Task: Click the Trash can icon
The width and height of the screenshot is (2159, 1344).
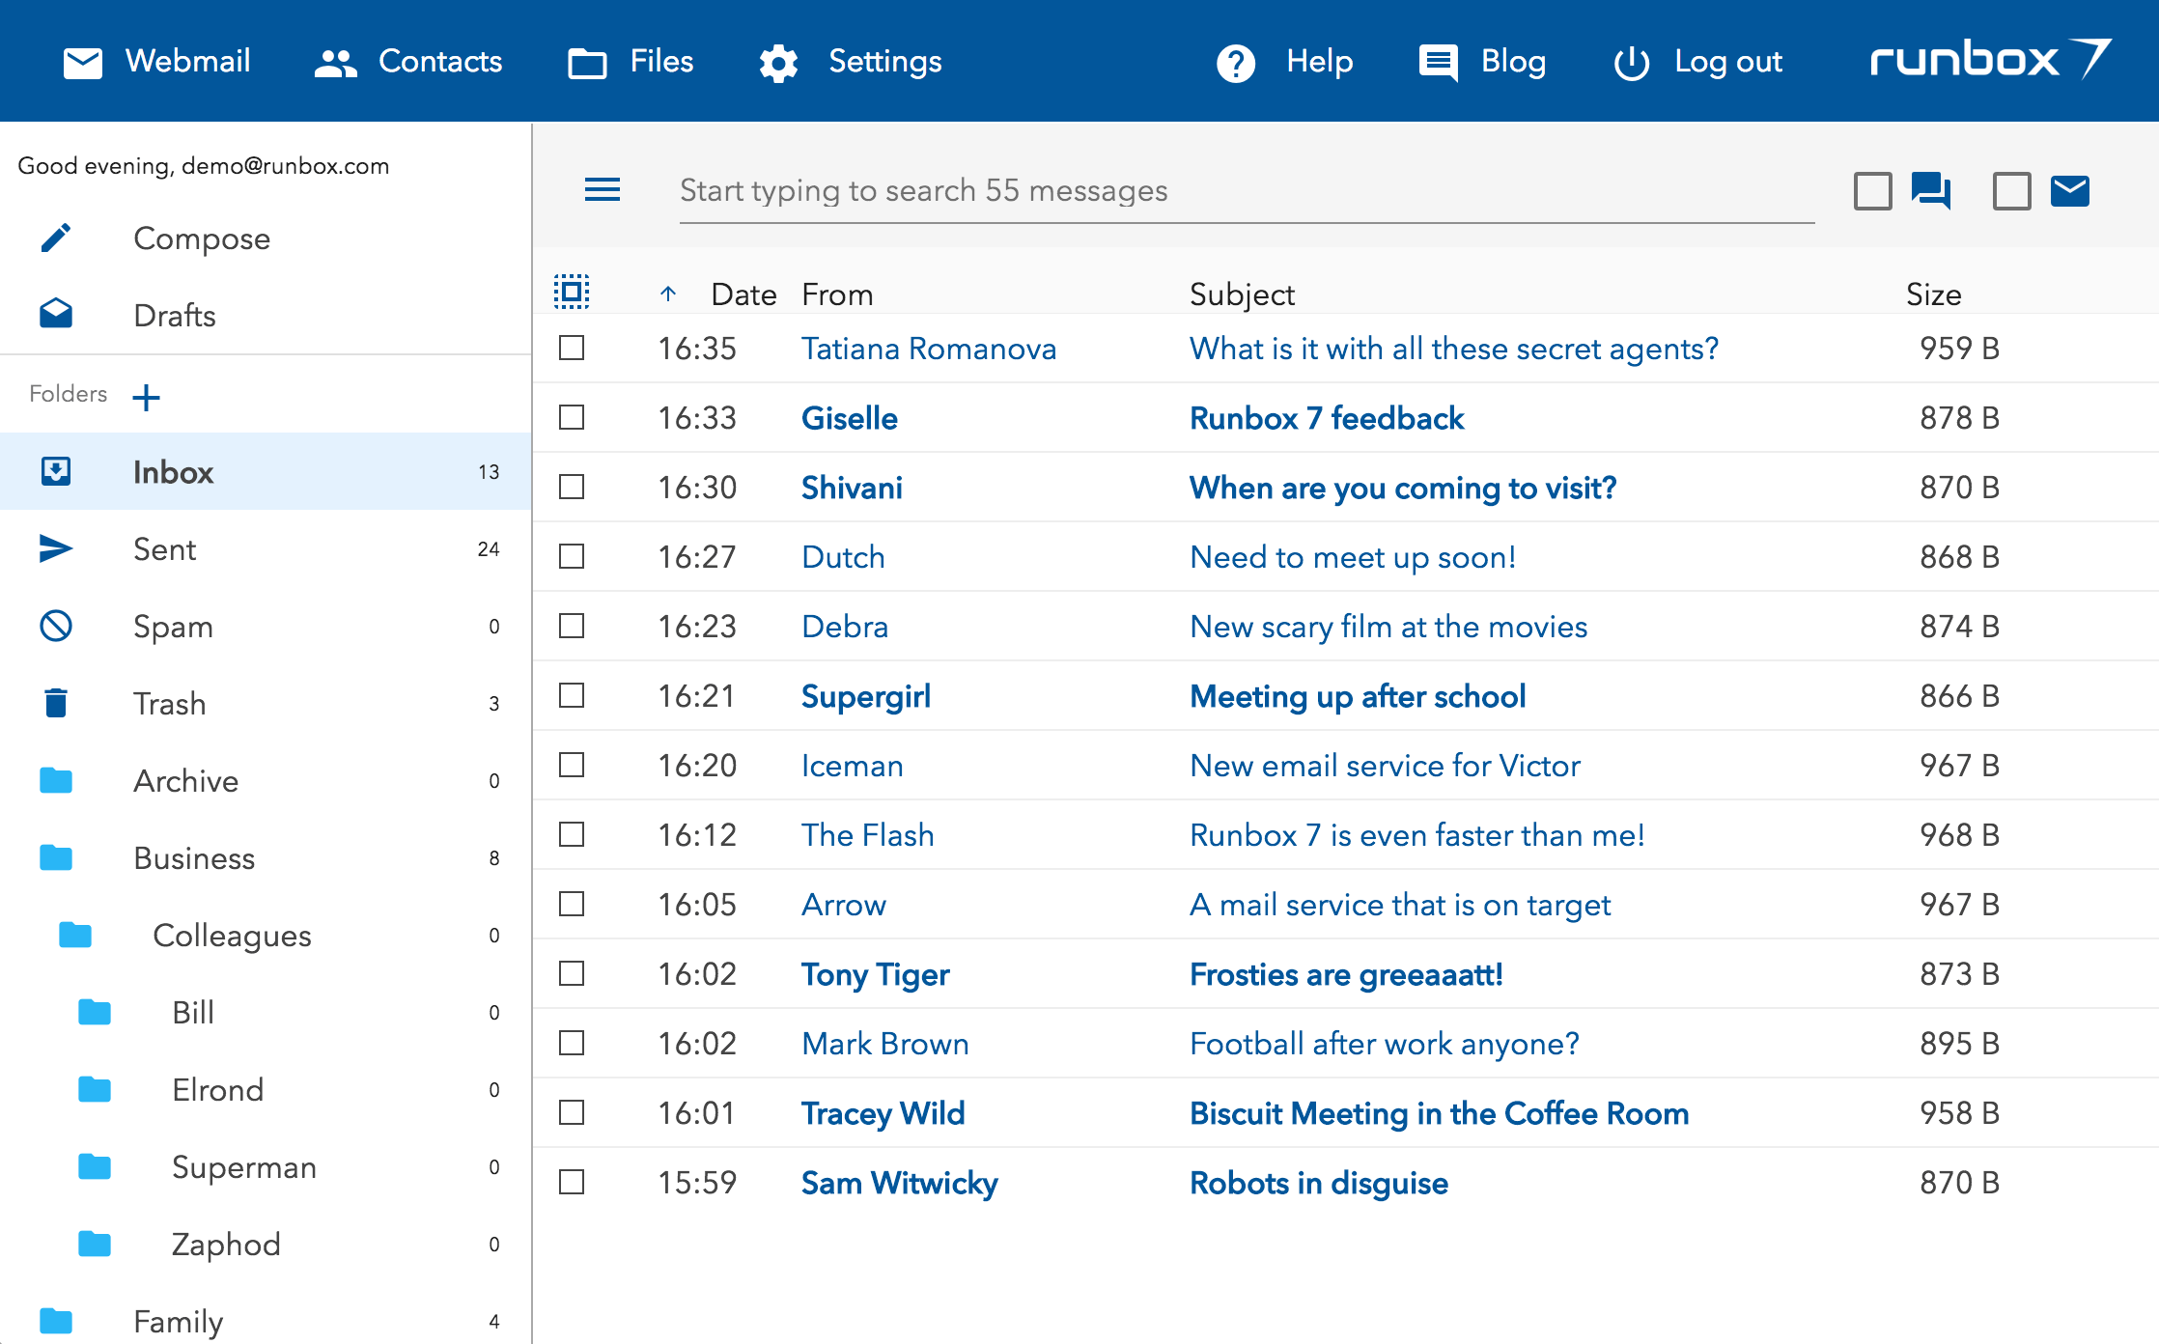Action: pyautogui.click(x=56, y=703)
